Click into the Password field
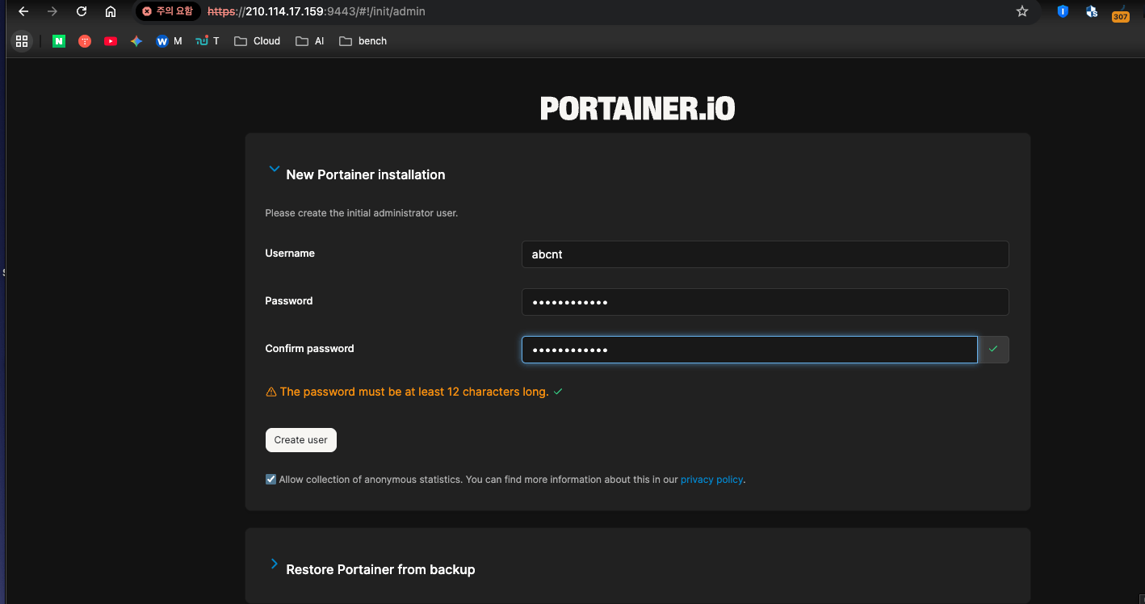The image size is (1145, 604). (x=765, y=302)
